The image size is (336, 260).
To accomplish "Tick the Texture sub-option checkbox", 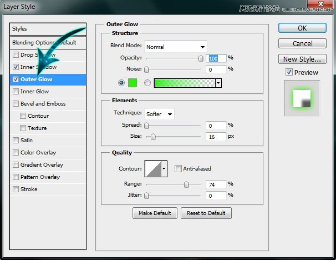I will (x=23, y=128).
